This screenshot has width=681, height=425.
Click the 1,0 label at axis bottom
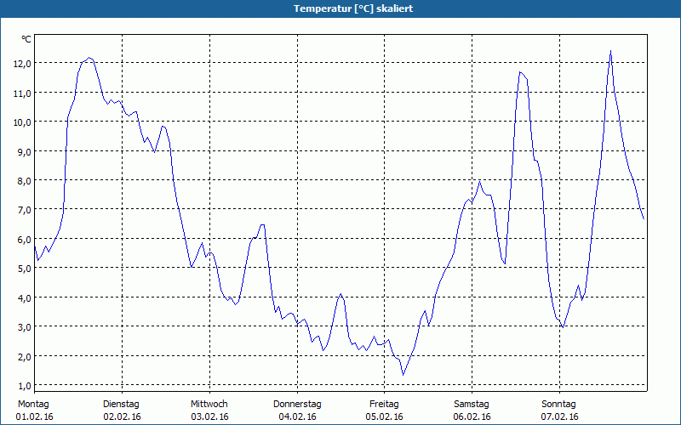click(x=26, y=385)
